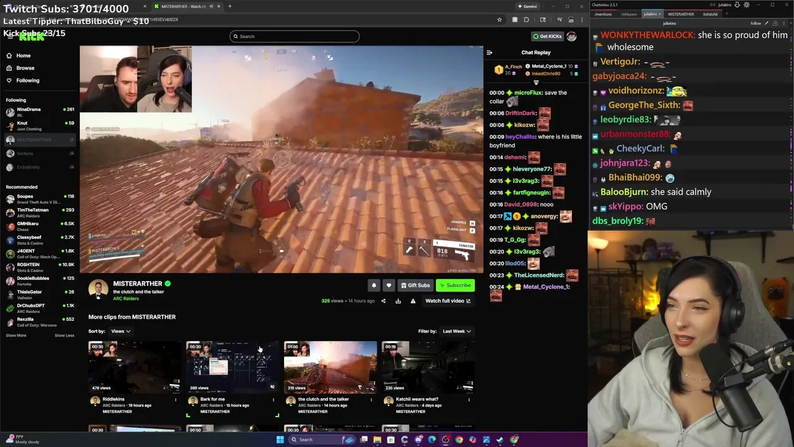
Task: Switch to the /mentions tab in Chatterino
Action: [602, 14]
